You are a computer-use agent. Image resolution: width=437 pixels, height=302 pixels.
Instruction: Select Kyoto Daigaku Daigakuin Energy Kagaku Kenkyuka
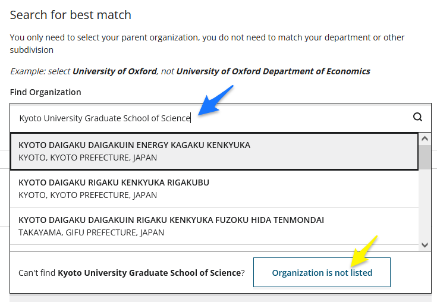[x=214, y=151]
